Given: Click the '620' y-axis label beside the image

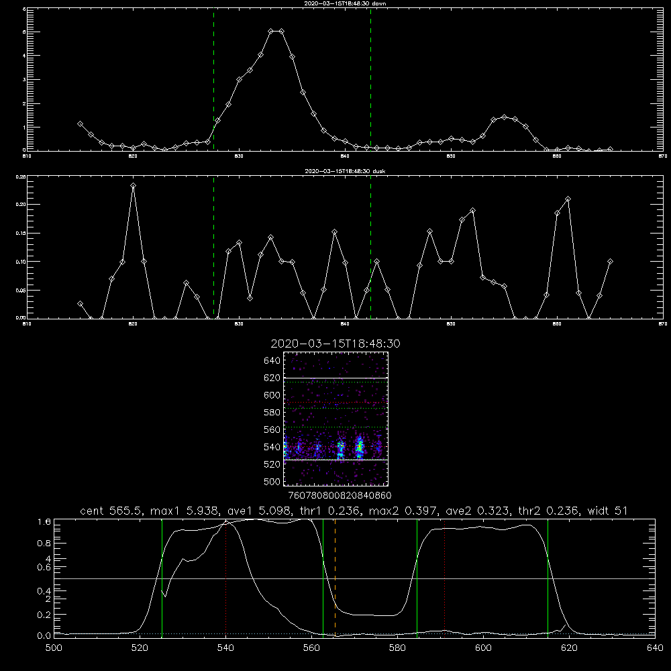Looking at the screenshot, I should (272, 378).
